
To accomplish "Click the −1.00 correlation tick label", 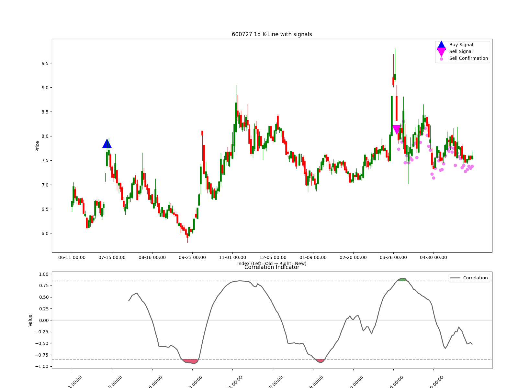I will coord(42,367).
